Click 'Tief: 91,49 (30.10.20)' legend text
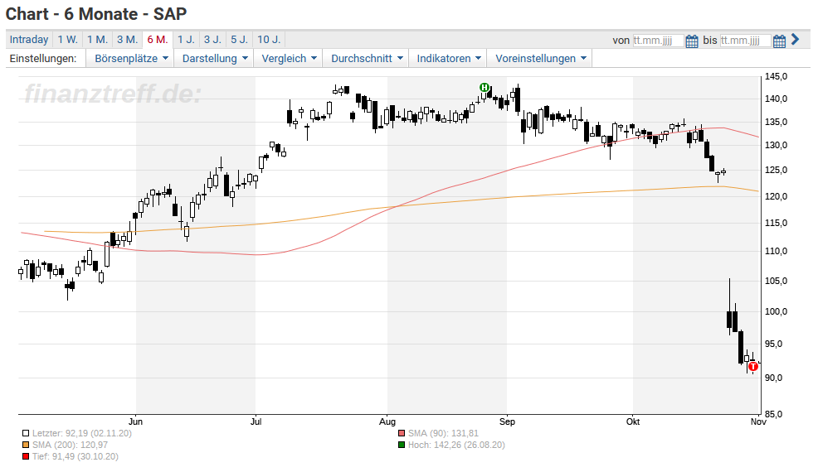This screenshot has width=818, height=472. [75, 457]
